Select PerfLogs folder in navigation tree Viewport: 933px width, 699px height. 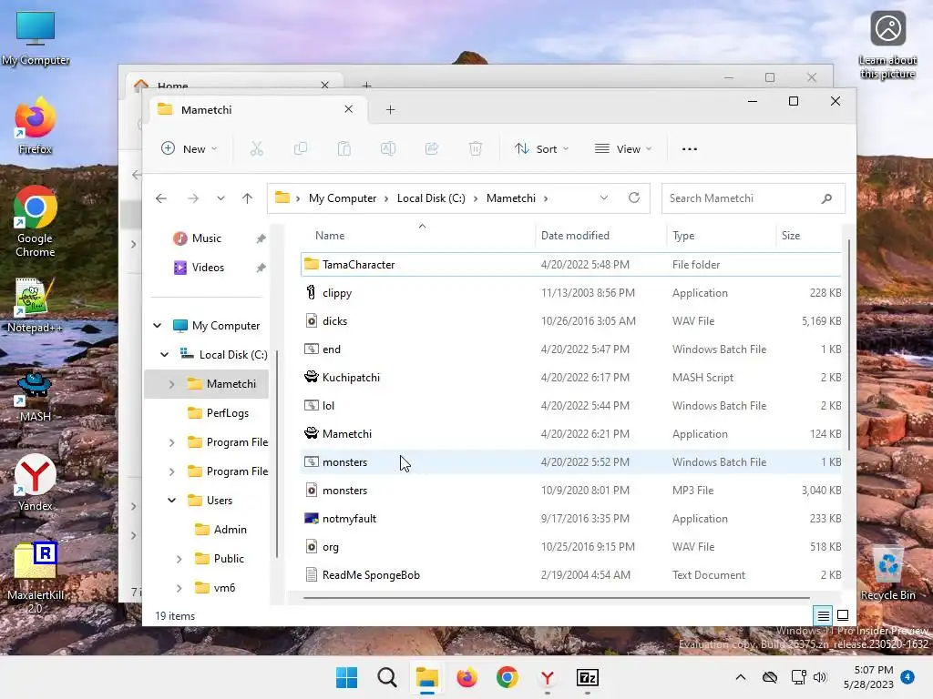[227, 413]
